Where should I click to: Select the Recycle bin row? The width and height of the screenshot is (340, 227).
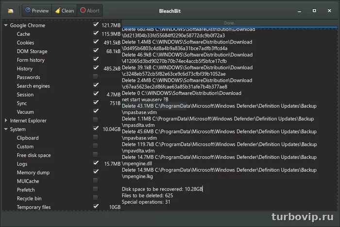point(29,199)
